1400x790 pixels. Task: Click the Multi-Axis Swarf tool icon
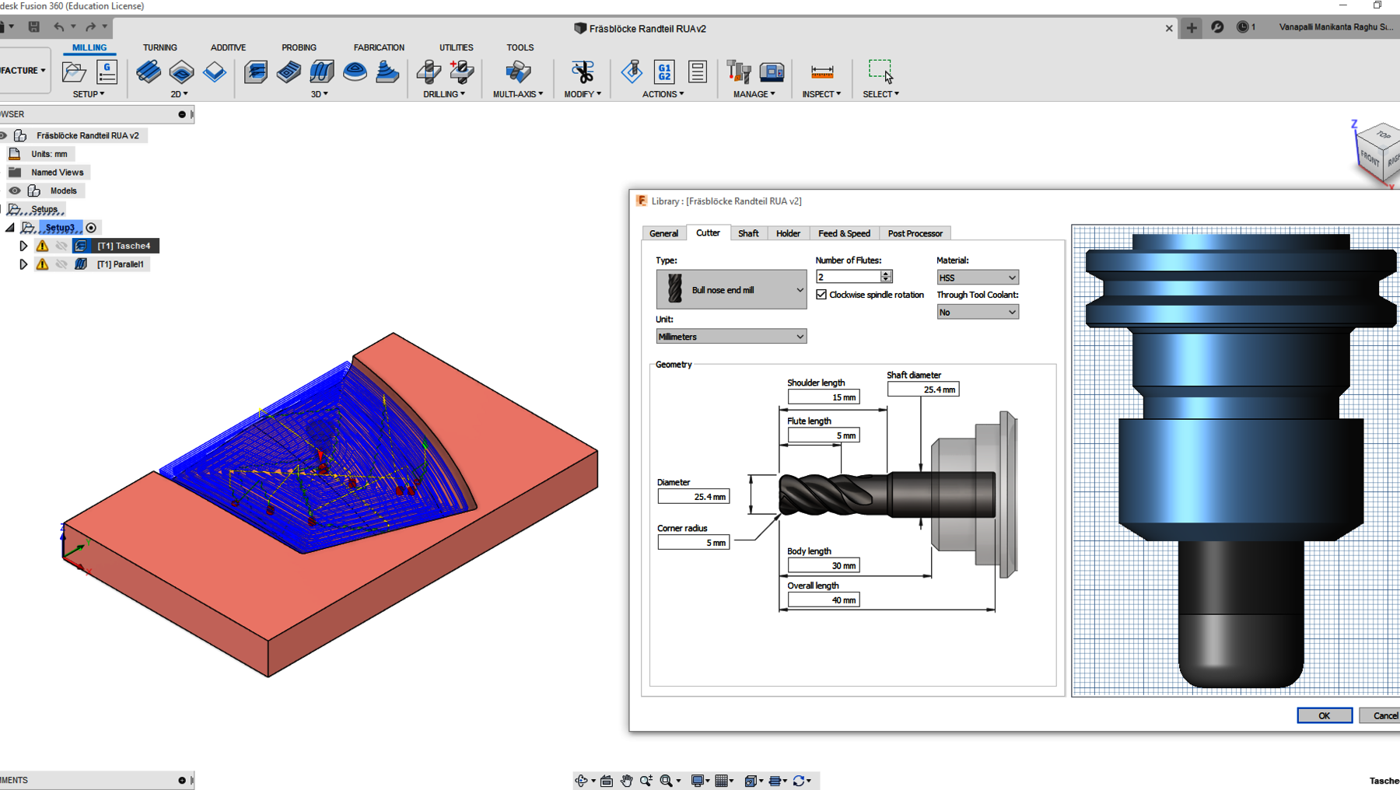(x=518, y=72)
